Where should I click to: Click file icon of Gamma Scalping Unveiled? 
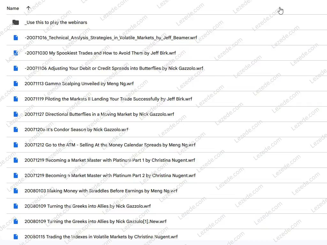16,84
